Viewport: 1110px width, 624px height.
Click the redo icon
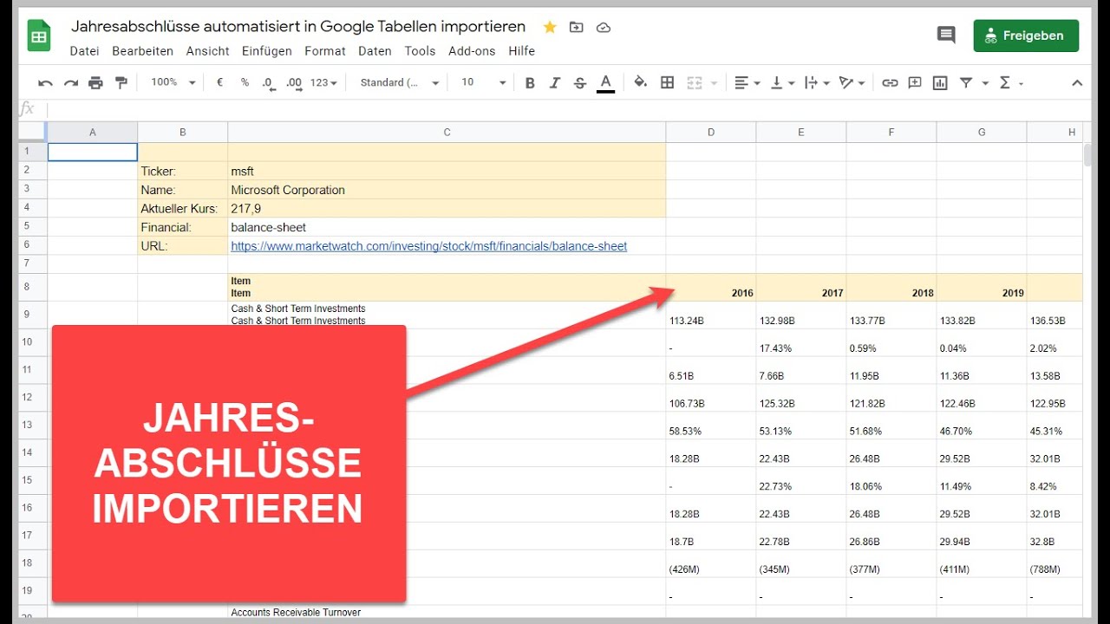[71, 82]
